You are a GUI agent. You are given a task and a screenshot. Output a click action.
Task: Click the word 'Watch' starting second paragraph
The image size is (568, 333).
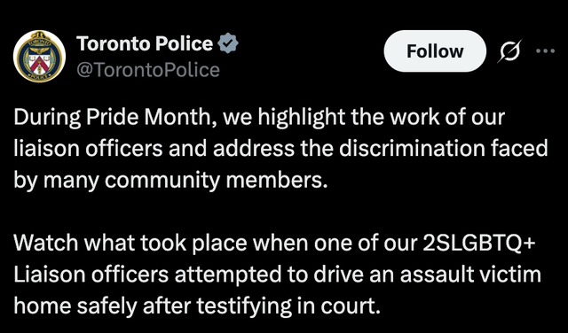pyautogui.click(x=47, y=243)
